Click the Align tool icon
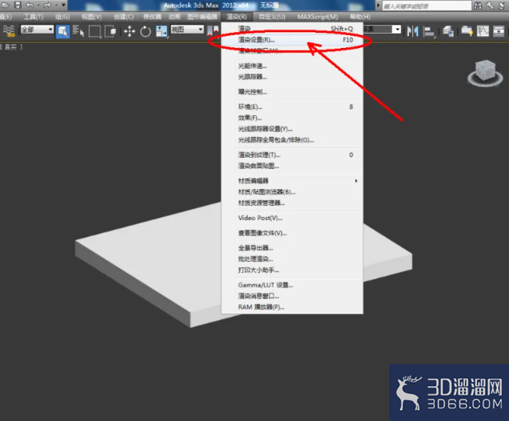The width and height of the screenshot is (509, 421). pos(430,31)
